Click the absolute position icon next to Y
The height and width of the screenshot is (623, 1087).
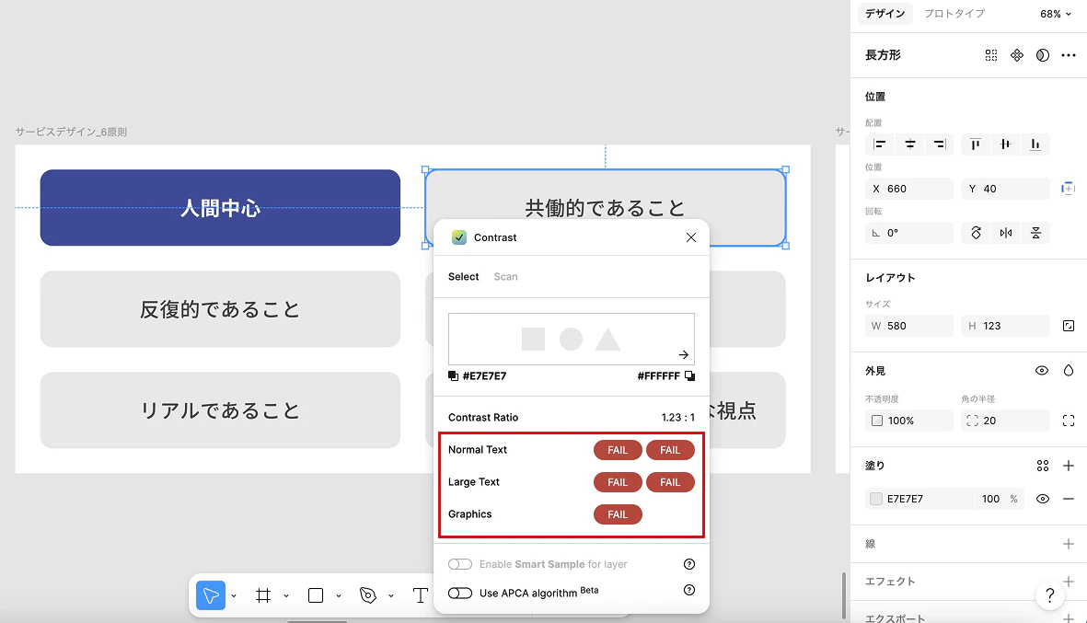click(1069, 189)
